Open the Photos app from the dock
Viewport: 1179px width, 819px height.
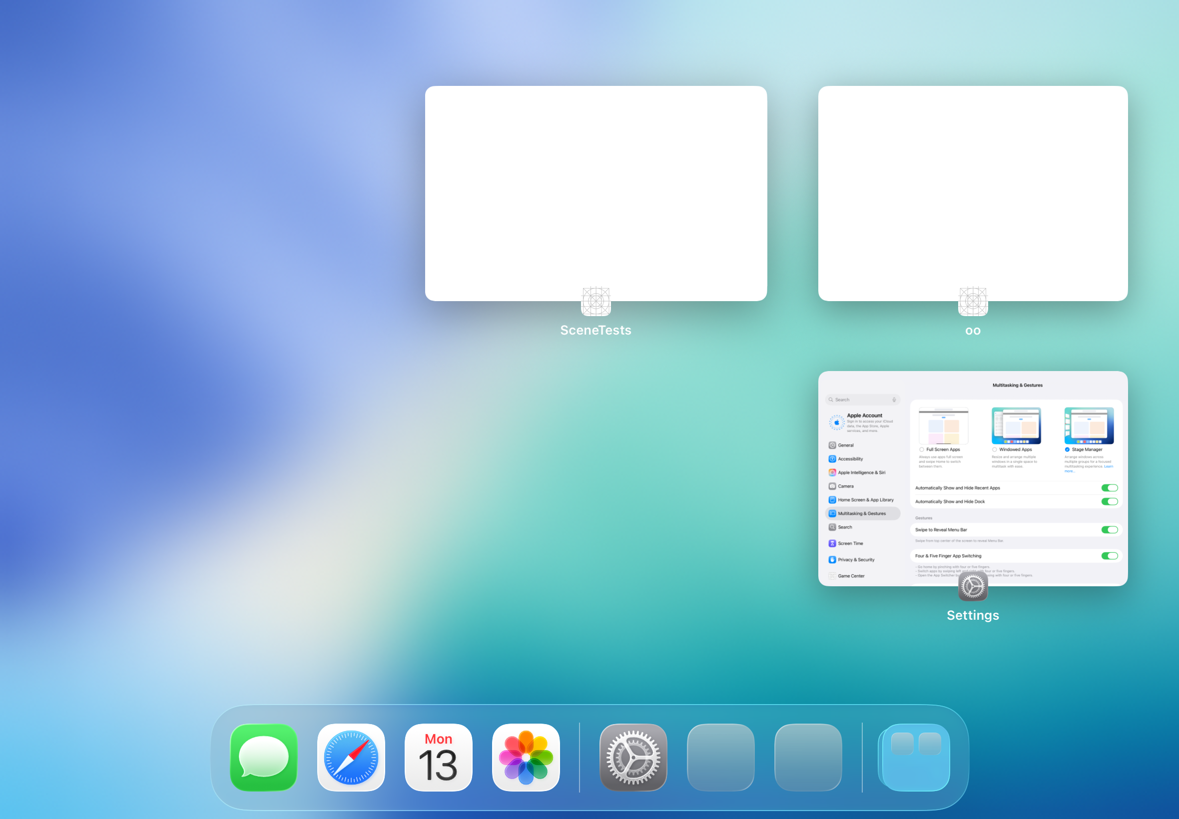pos(526,757)
